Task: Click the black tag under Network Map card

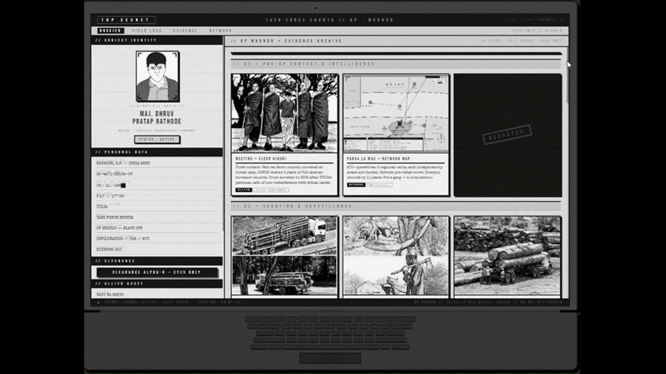Action: [355, 185]
